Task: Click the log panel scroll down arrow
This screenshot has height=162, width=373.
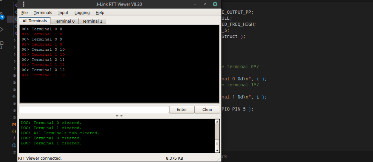Action: click(217, 150)
